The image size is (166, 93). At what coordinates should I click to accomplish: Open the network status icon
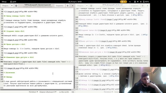click(135, 2)
